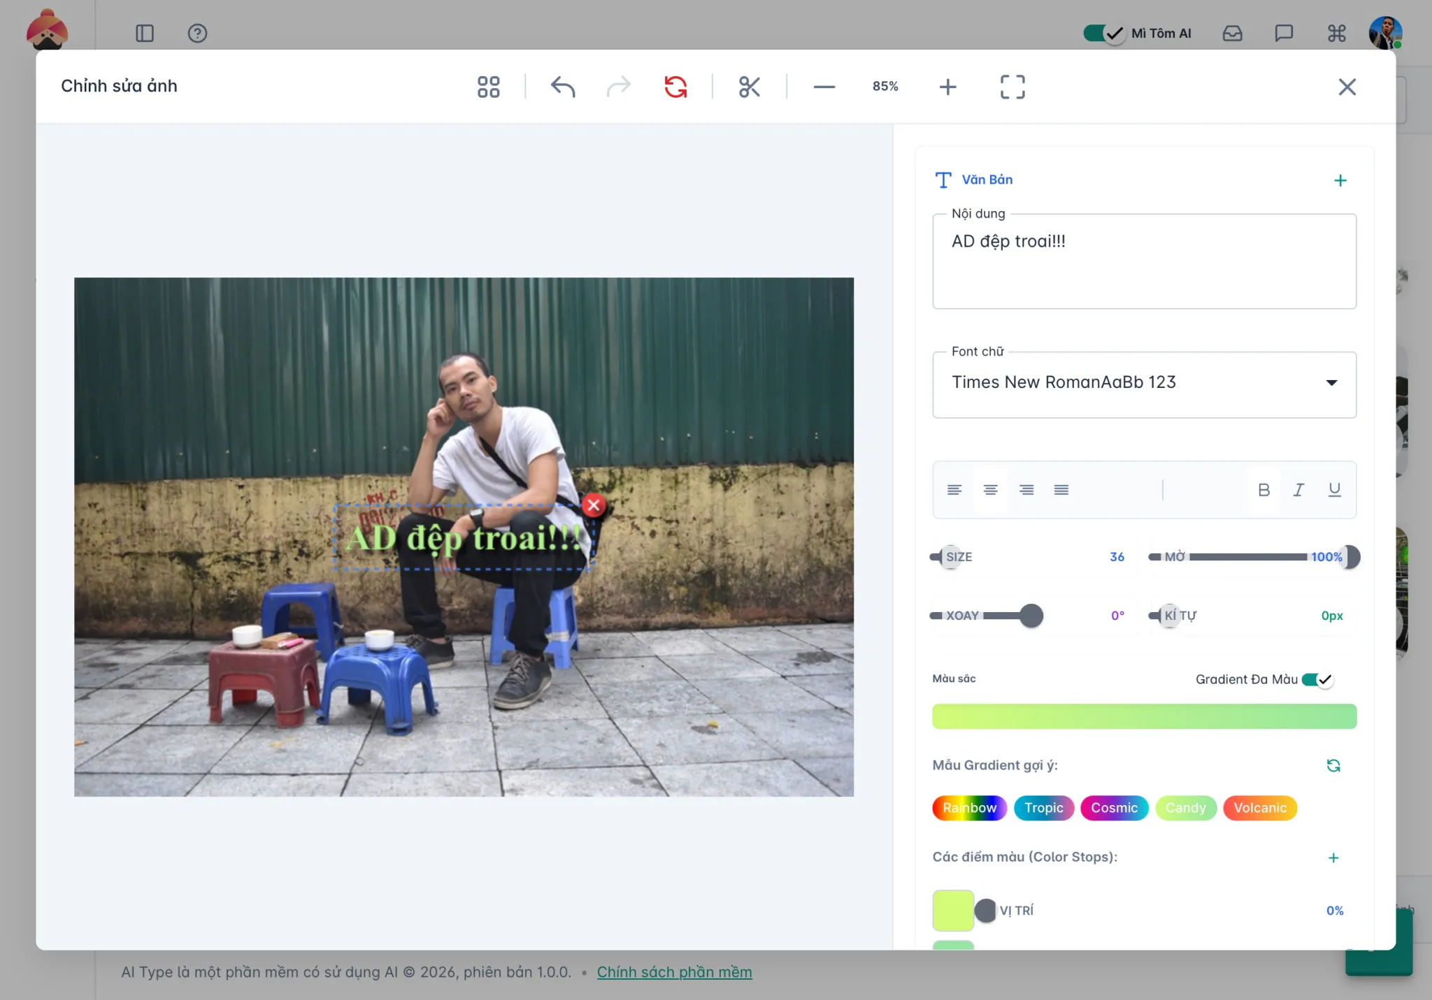This screenshot has height=1000, width=1432.
Task: Zoom in with the toolbar plus icon
Action: tap(947, 87)
